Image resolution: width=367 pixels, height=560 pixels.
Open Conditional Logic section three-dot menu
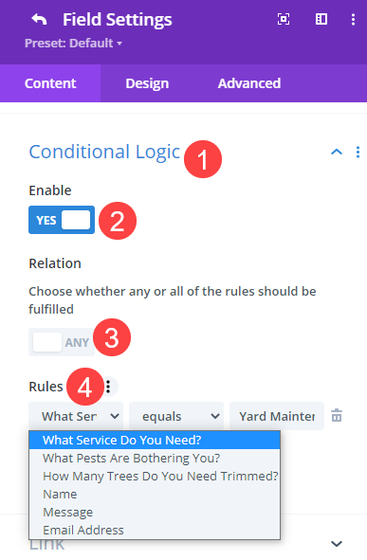(x=358, y=153)
